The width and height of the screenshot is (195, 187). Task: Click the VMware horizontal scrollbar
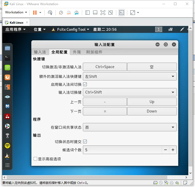87,177
